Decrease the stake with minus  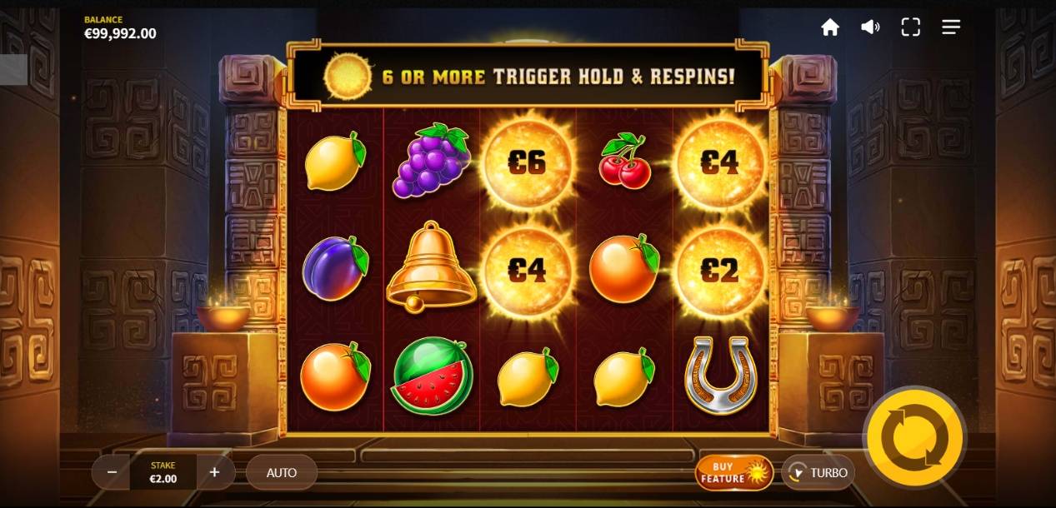tap(112, 472)
